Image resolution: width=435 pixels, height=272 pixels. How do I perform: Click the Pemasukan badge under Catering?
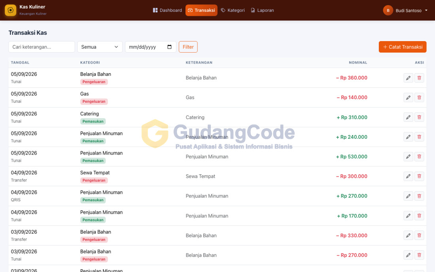(x=93, y=121)
